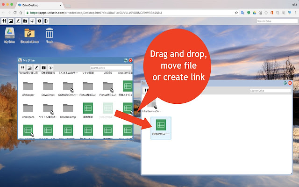Select the DriveDirect folder
The image size is (299, 187).
pyautogui.click(x=48, y=89)
